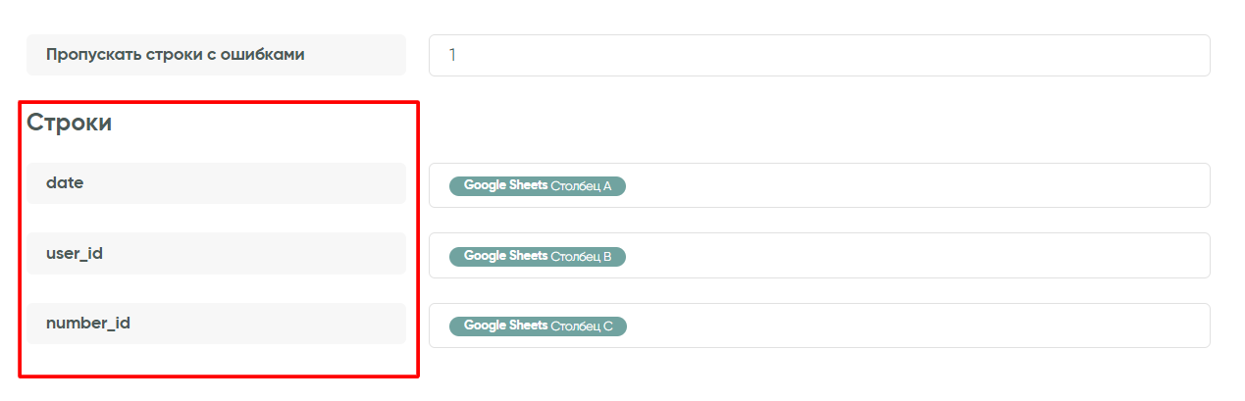Click the "Столбец B" text in the user_id tag
The height and width of the screenshot is (401, 1245).
click(x=581, y=256)
